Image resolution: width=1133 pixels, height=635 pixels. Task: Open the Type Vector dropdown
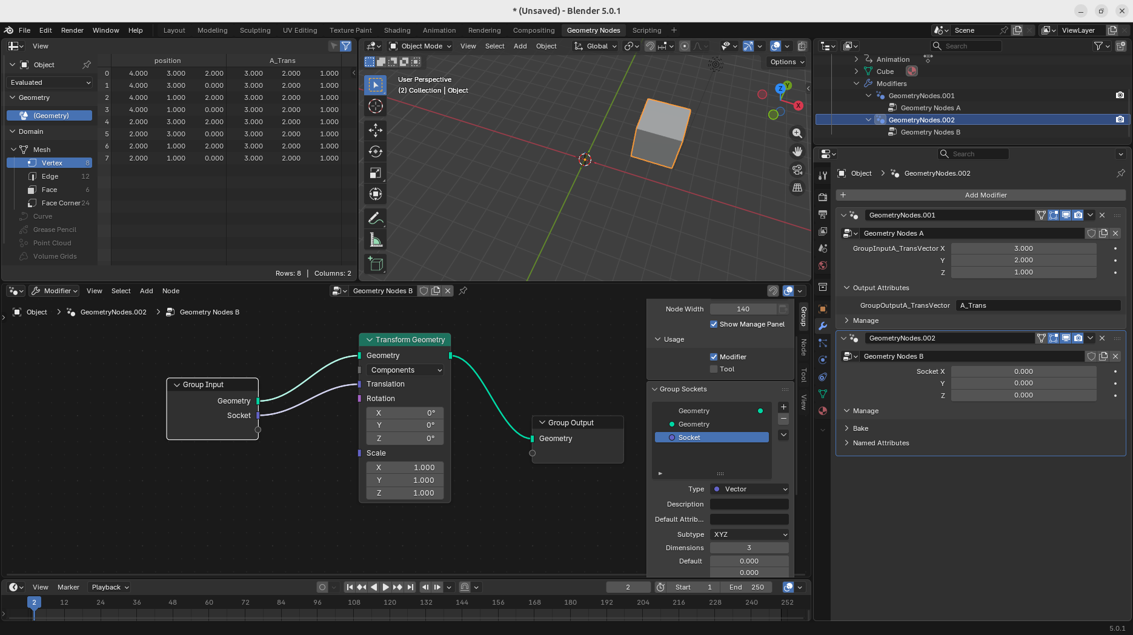(x=749, y=489)
